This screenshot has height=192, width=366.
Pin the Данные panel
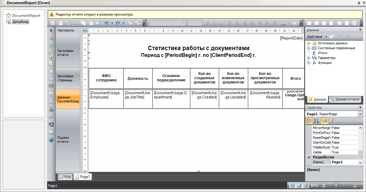click(360, 30)
